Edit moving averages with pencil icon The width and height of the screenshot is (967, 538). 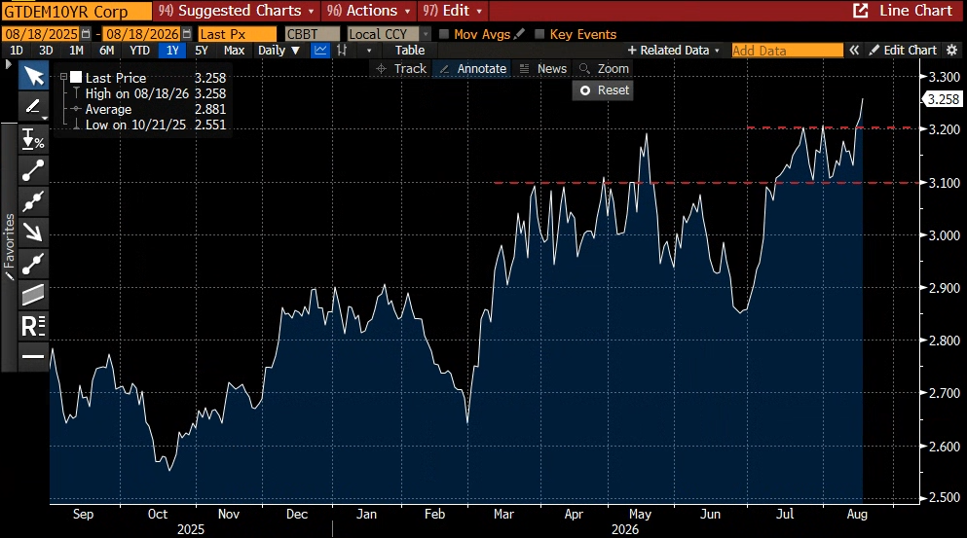point(519,34)
